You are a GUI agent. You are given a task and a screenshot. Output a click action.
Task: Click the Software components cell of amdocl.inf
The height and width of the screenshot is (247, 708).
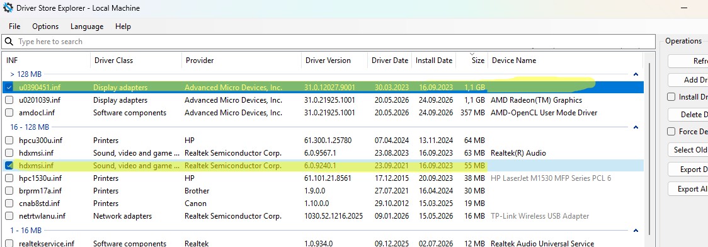[x=130, y=112]
